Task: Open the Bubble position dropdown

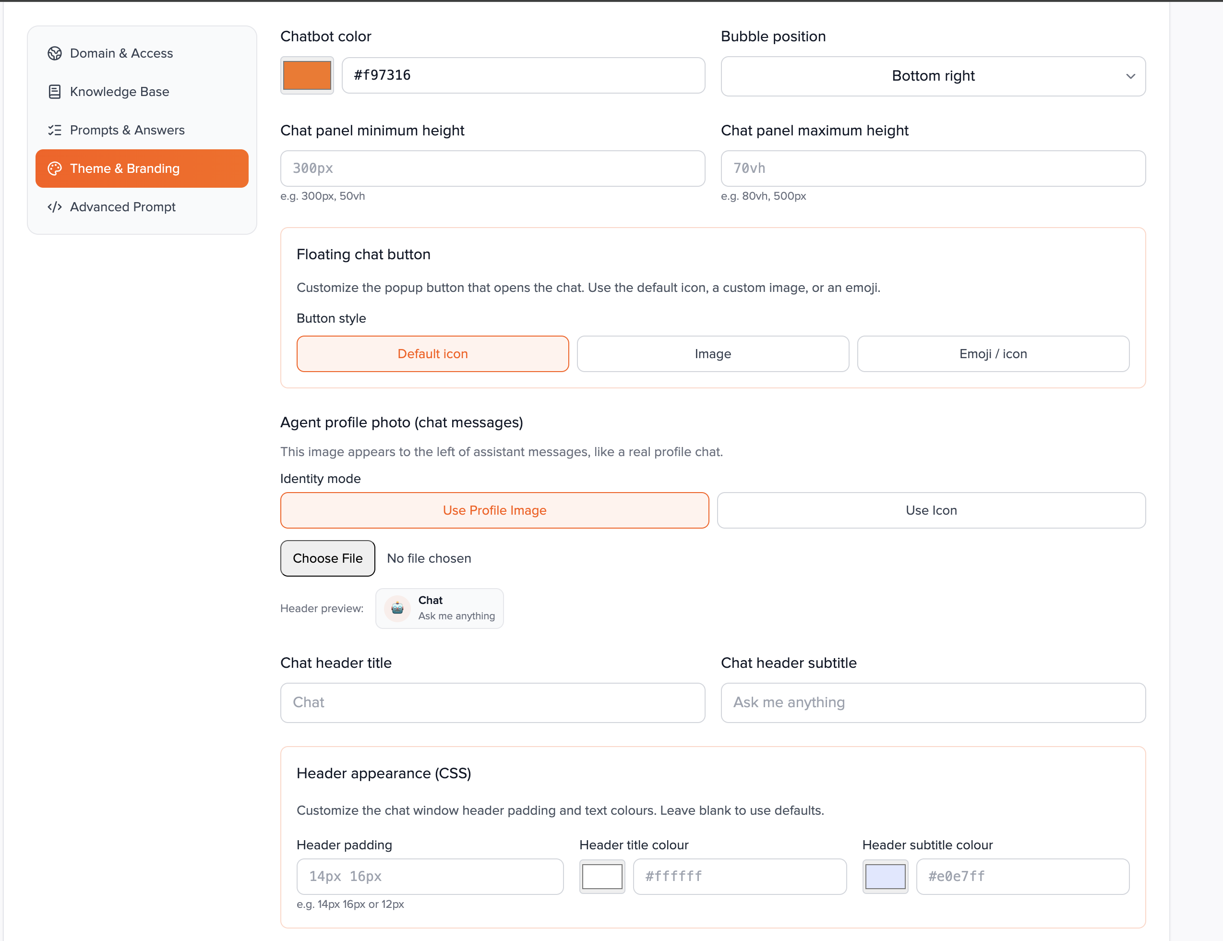Action: click(x=932, y=76)
